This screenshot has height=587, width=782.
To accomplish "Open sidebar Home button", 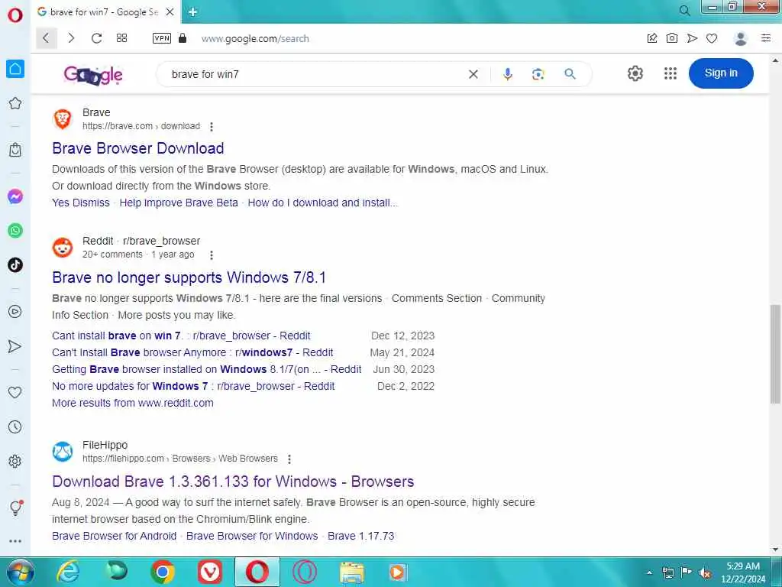I will click(15, 68).
